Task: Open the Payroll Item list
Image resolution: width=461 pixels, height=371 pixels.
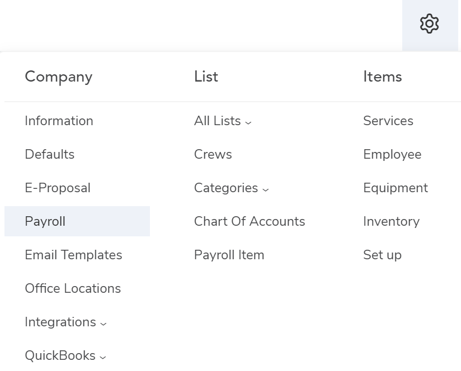Action: 229,255
